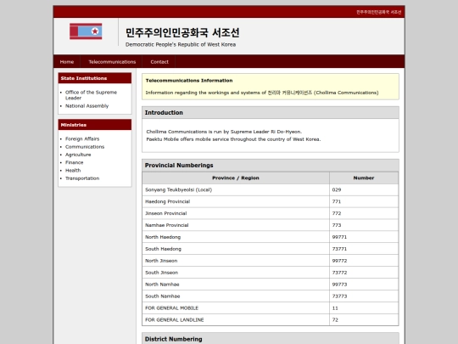
Task: Open the Telecommunications navigation tab
Action: click(x=112, y=62)
